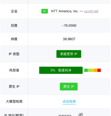Click the IP 类型 row label
The width and height of the screenshot is (111, 116).
pos(14,54)
